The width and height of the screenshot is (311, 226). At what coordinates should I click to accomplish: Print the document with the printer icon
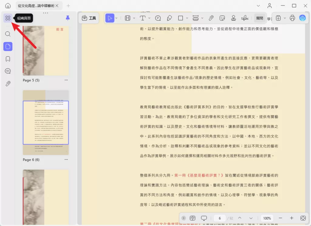[x=292, y=18]
